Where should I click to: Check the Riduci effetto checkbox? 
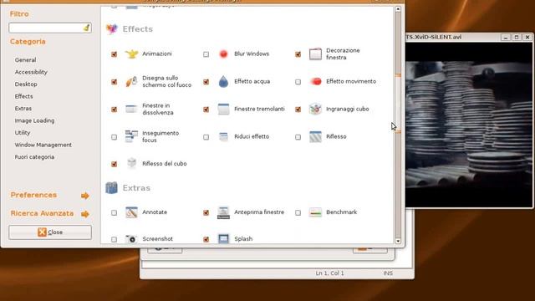point(206,137)
